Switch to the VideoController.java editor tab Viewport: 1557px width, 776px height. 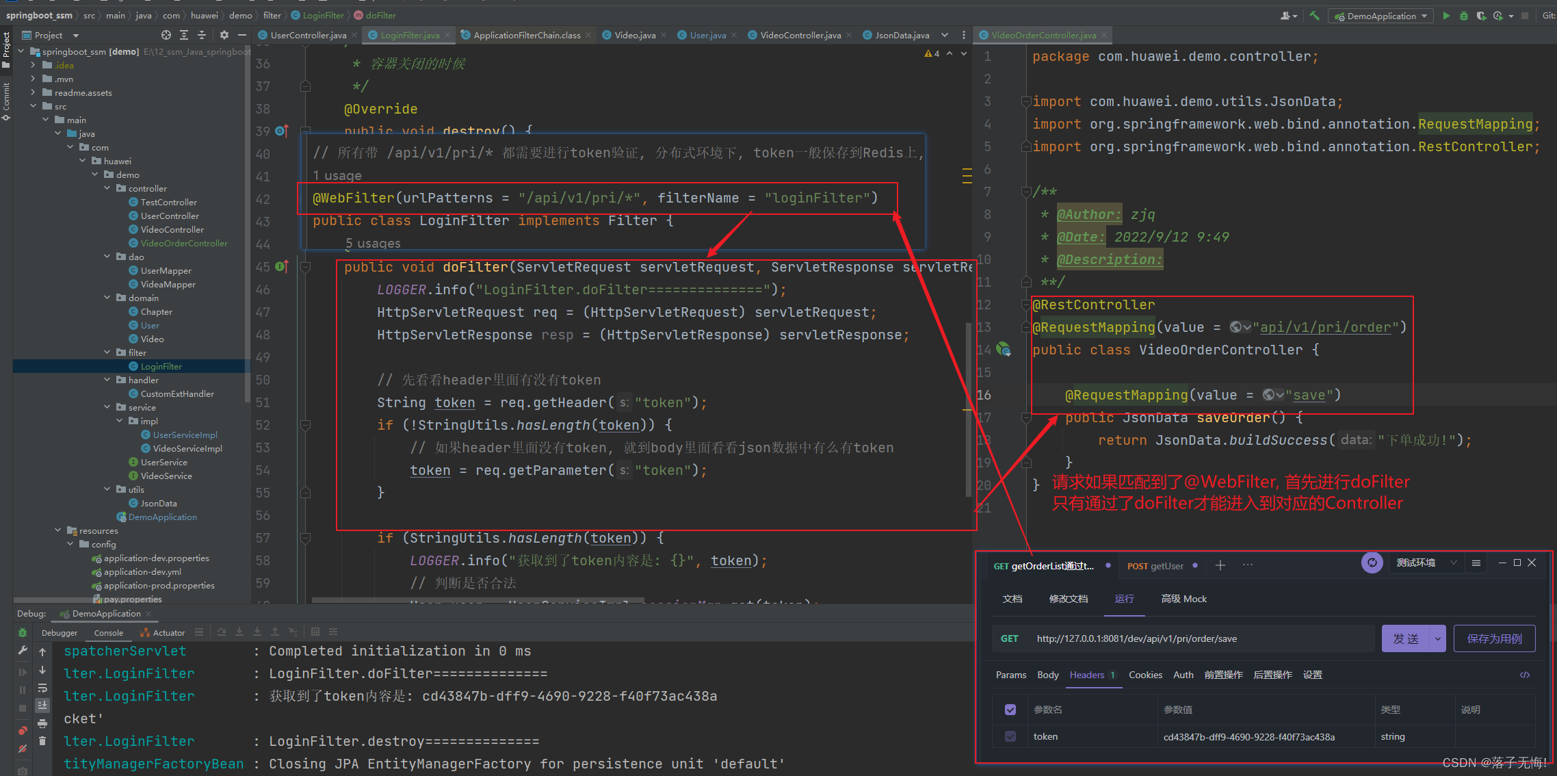[x=800, y=35]
